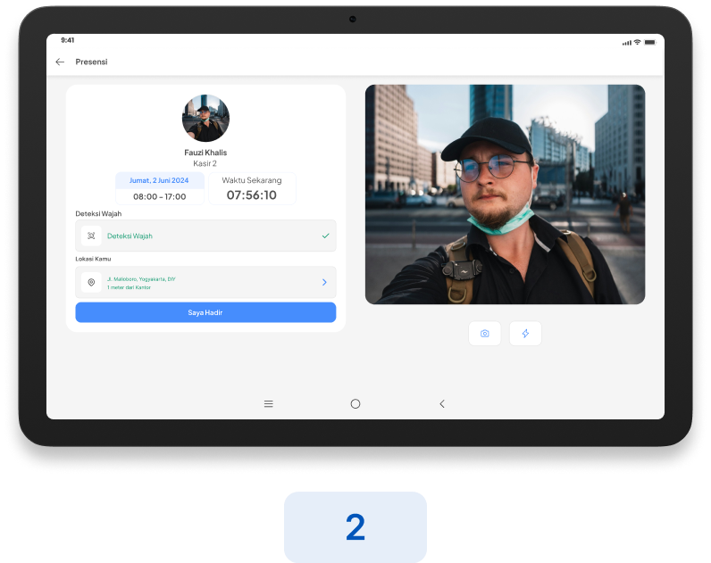Click the Jl. Malioboro address text
Screen dimensions: 711x563
pos(141,279)
